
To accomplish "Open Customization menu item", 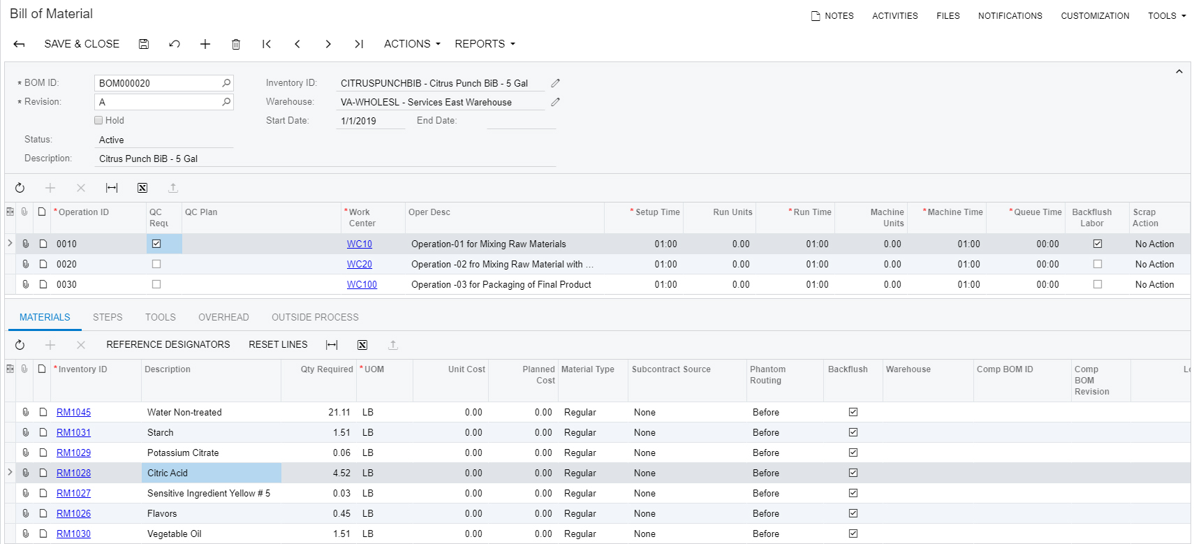I will 1095,15.
